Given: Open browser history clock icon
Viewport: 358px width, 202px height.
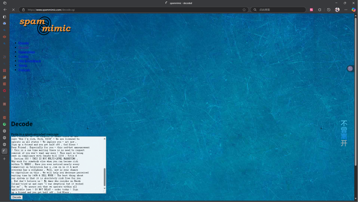Looking at the screenshot, I should 329,10.
